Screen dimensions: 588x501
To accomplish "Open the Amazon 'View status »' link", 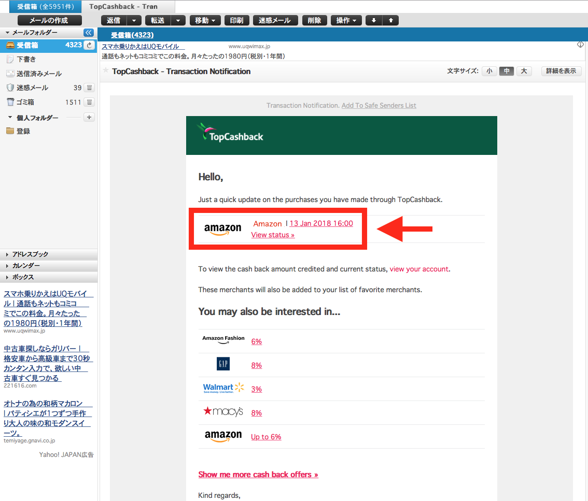I will tap(273, 235).
